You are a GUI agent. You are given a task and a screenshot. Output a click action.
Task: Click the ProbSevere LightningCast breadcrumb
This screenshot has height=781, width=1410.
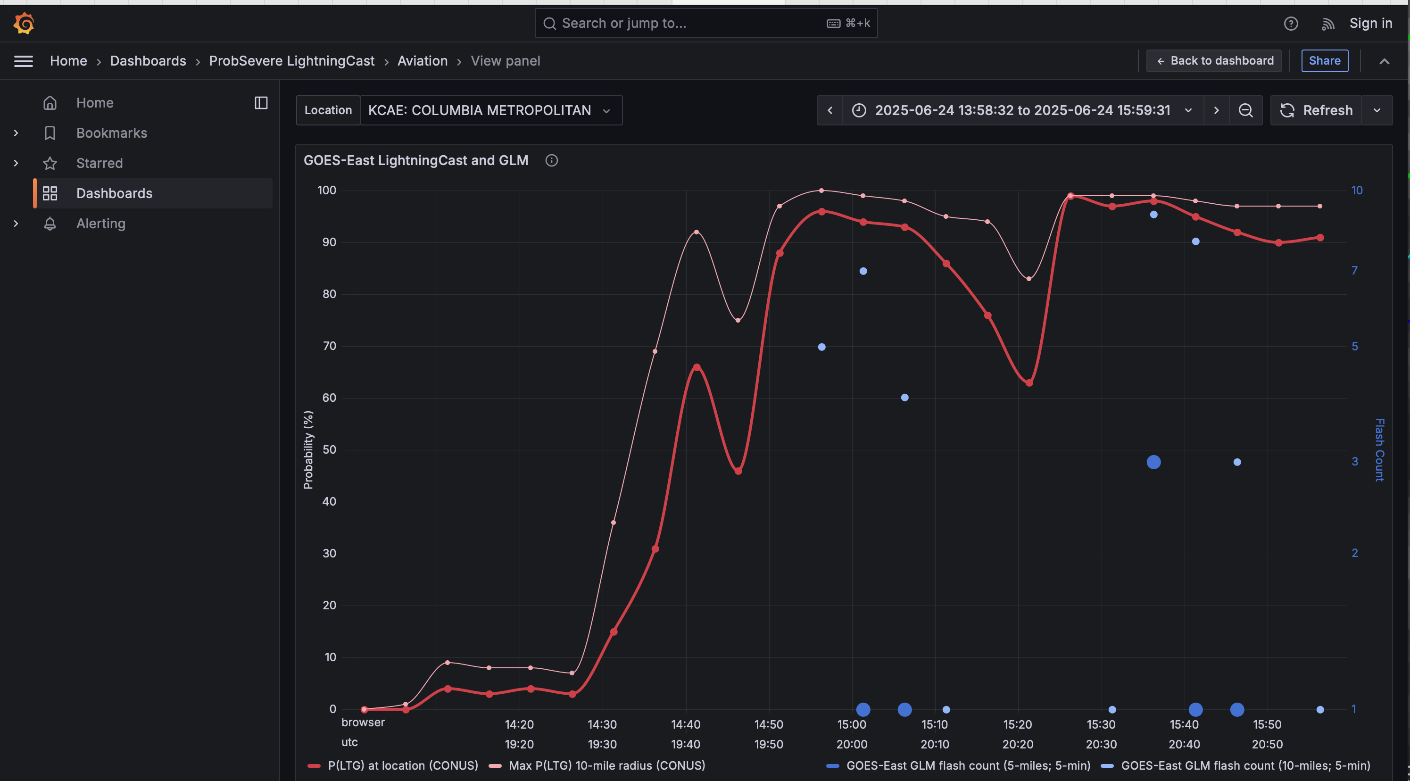pyautogui.click(x=292, y=61)
